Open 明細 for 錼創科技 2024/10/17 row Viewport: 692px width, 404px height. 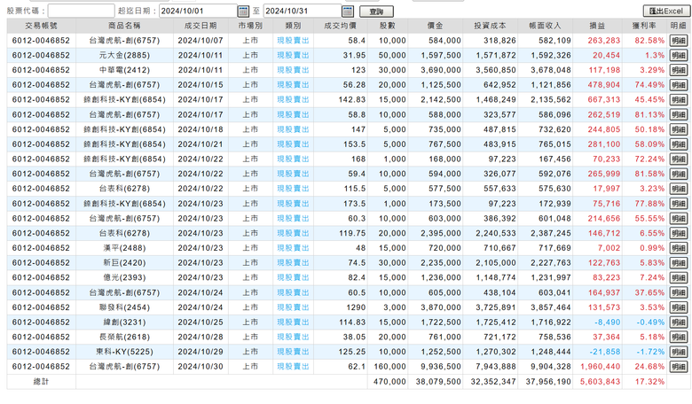[679, 99]
